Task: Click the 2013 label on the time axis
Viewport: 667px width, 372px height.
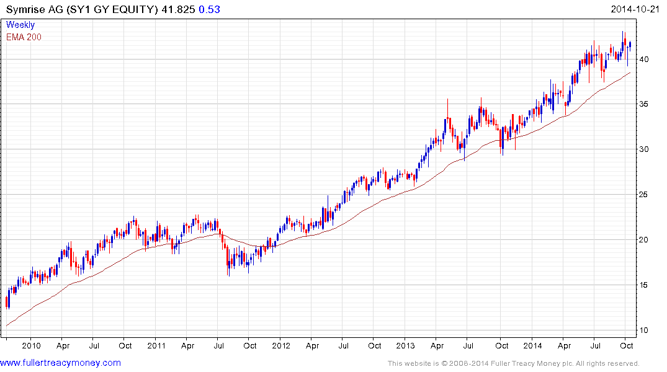Action: click(405, 345)
